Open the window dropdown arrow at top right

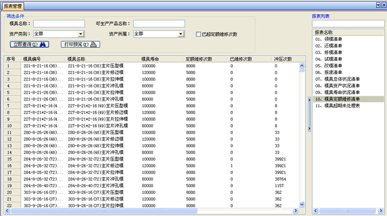click(x=378, y=5)
